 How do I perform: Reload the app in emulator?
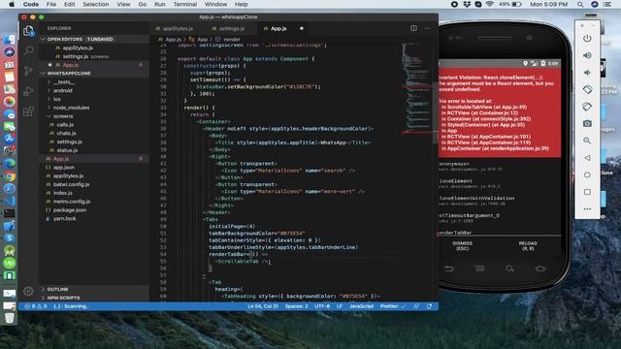click(528, 245)
